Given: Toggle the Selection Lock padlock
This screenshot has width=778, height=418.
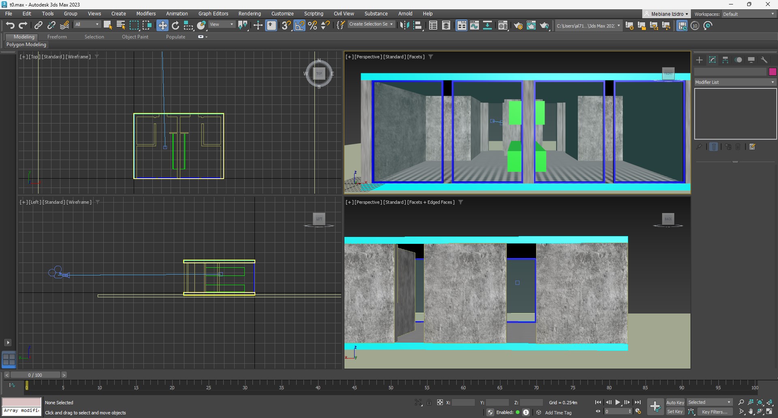Looking at the screenshot, I should (429, 402).
